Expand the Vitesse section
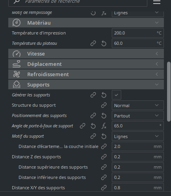Screen dimensions: 171x196 click(157, 54)
